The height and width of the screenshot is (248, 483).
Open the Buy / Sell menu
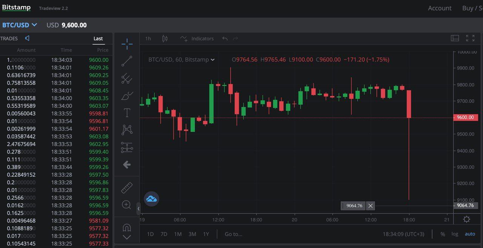point(472,8)
